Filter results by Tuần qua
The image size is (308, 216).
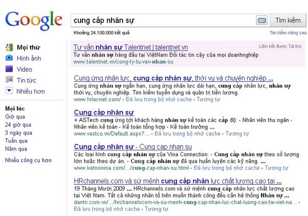pos(16,141)
